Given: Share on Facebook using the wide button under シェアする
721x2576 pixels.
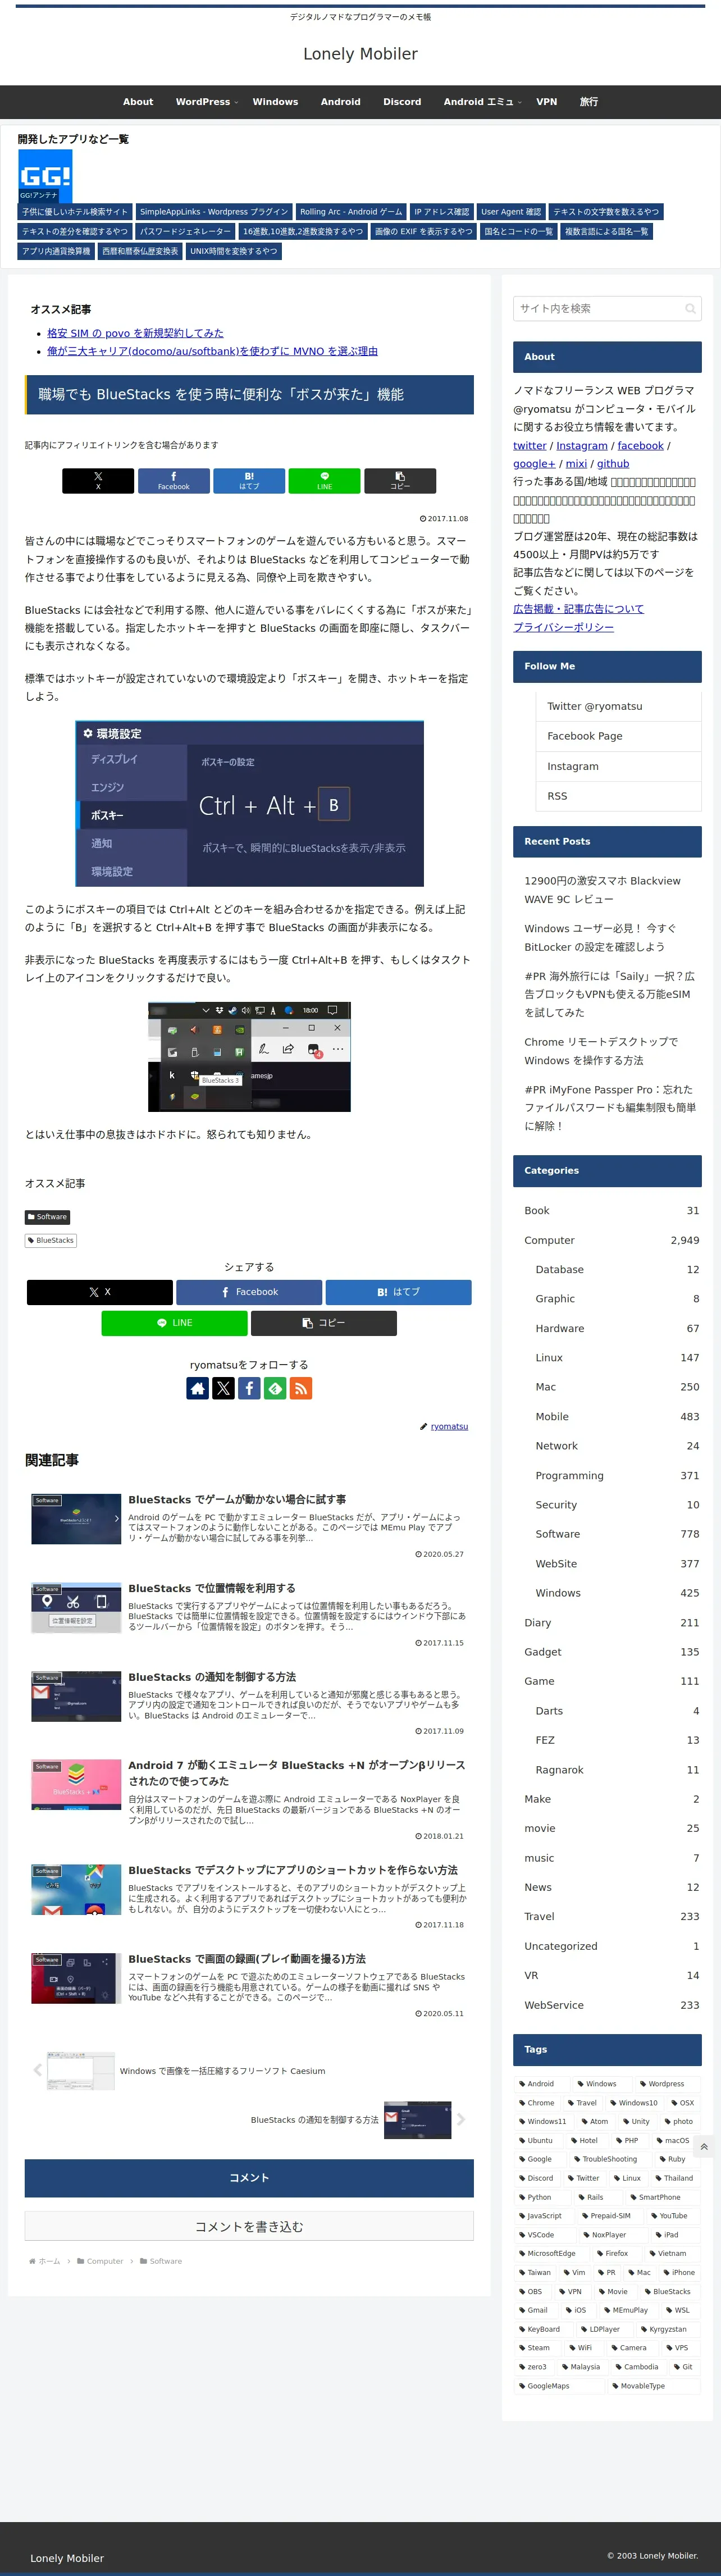Looking at the screenshot, I should 249,1292.
